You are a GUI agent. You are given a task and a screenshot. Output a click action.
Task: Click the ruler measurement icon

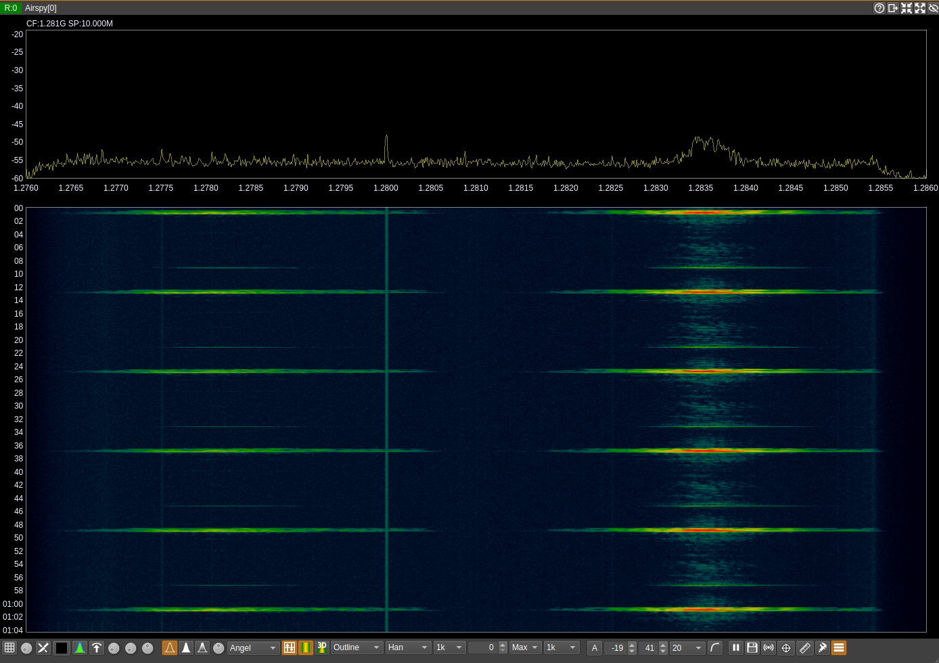[805, 647]
